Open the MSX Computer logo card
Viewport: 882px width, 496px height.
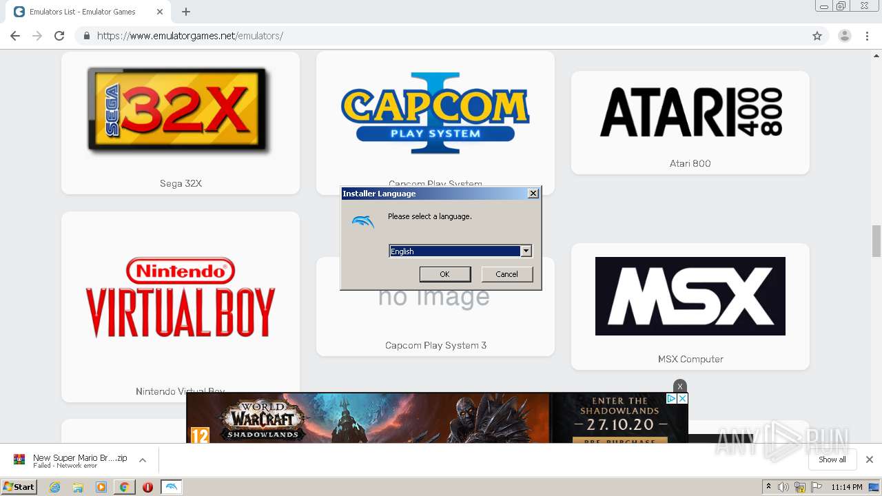(690, 307)
